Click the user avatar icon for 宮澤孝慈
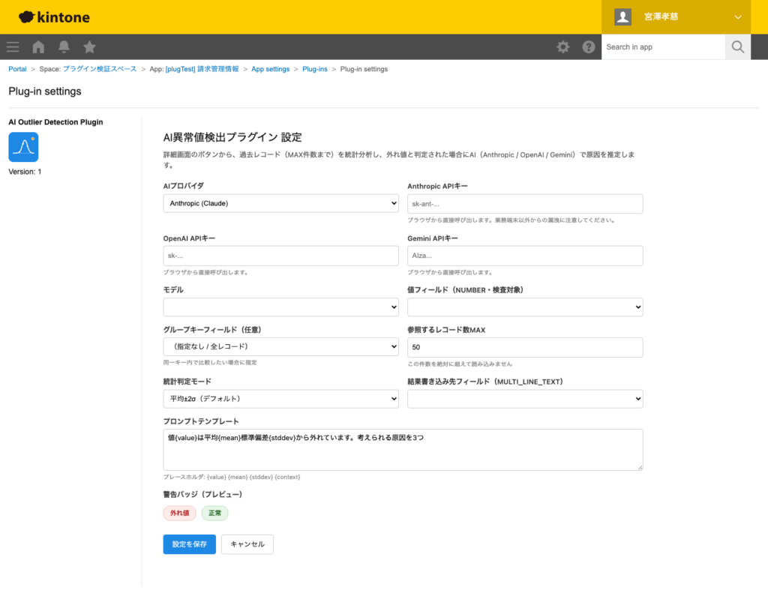The height and width of the screenshot is (599, 768). click(x=622, y=16)
